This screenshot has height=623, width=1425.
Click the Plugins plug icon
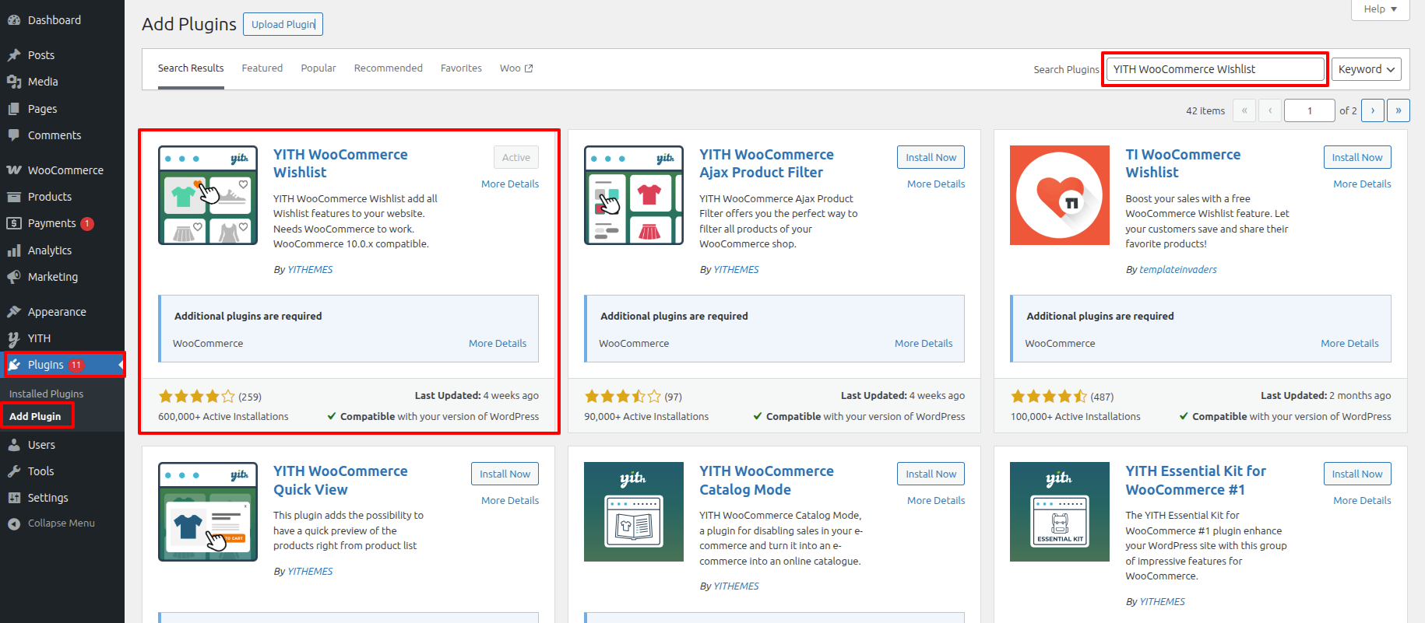14,365
